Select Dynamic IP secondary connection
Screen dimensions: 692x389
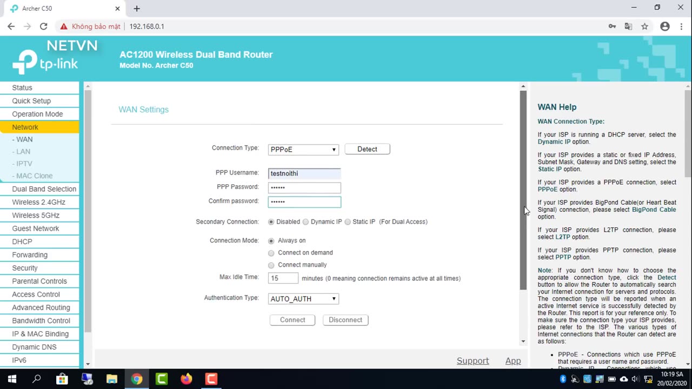click(306, 222)
